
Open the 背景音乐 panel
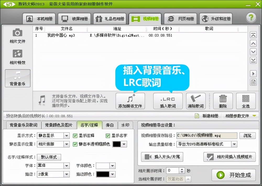17,78
